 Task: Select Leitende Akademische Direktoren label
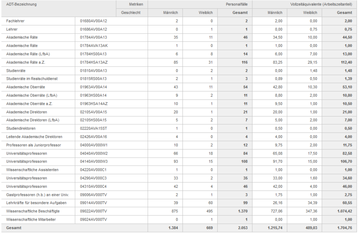pos(34,137)
